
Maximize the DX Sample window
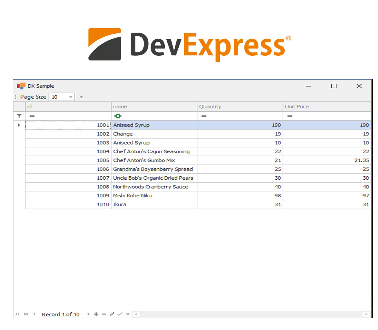click(334, 86)
